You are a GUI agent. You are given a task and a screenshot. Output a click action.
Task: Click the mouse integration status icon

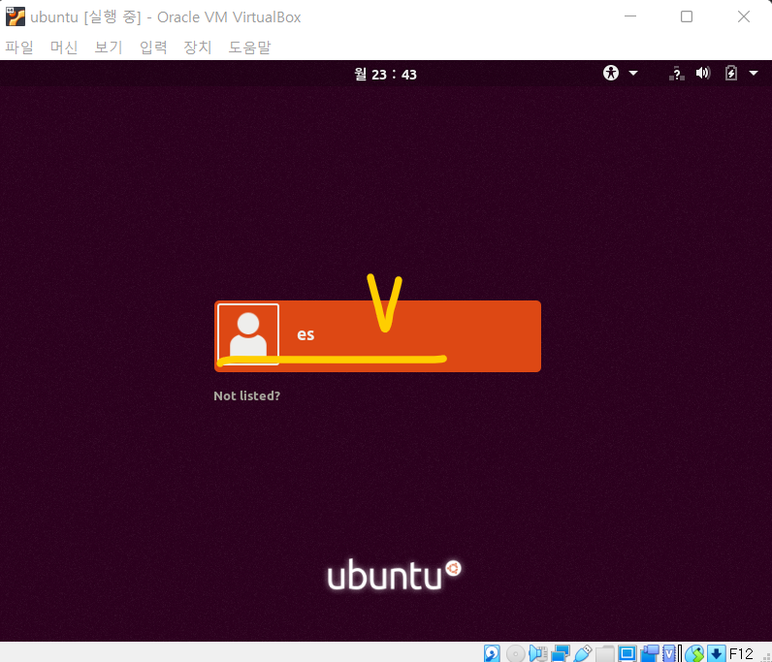click(x=694, y=653)
